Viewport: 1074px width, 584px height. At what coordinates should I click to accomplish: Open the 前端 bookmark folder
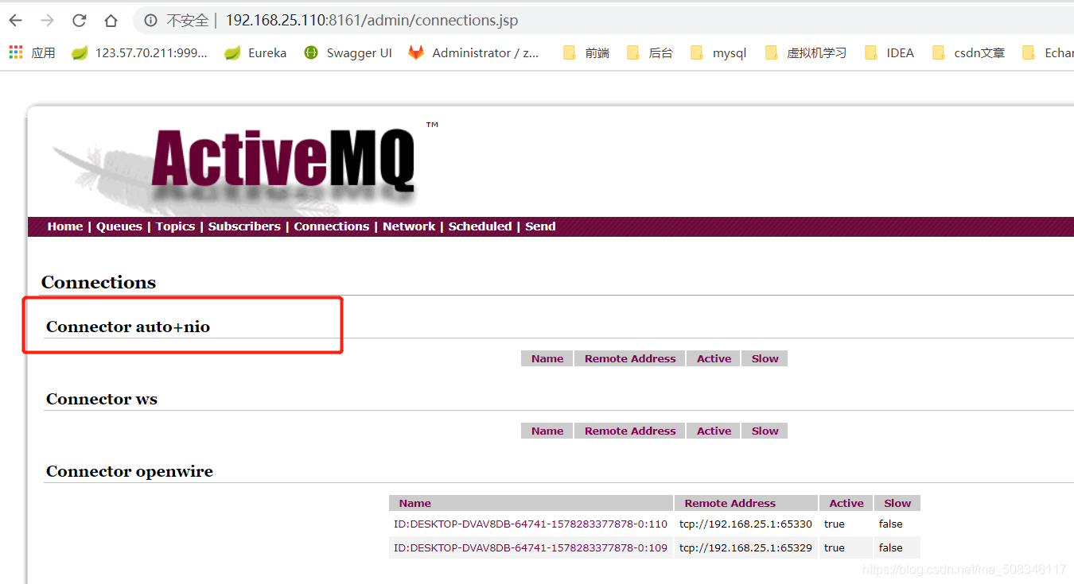click(x=586, y=52)
